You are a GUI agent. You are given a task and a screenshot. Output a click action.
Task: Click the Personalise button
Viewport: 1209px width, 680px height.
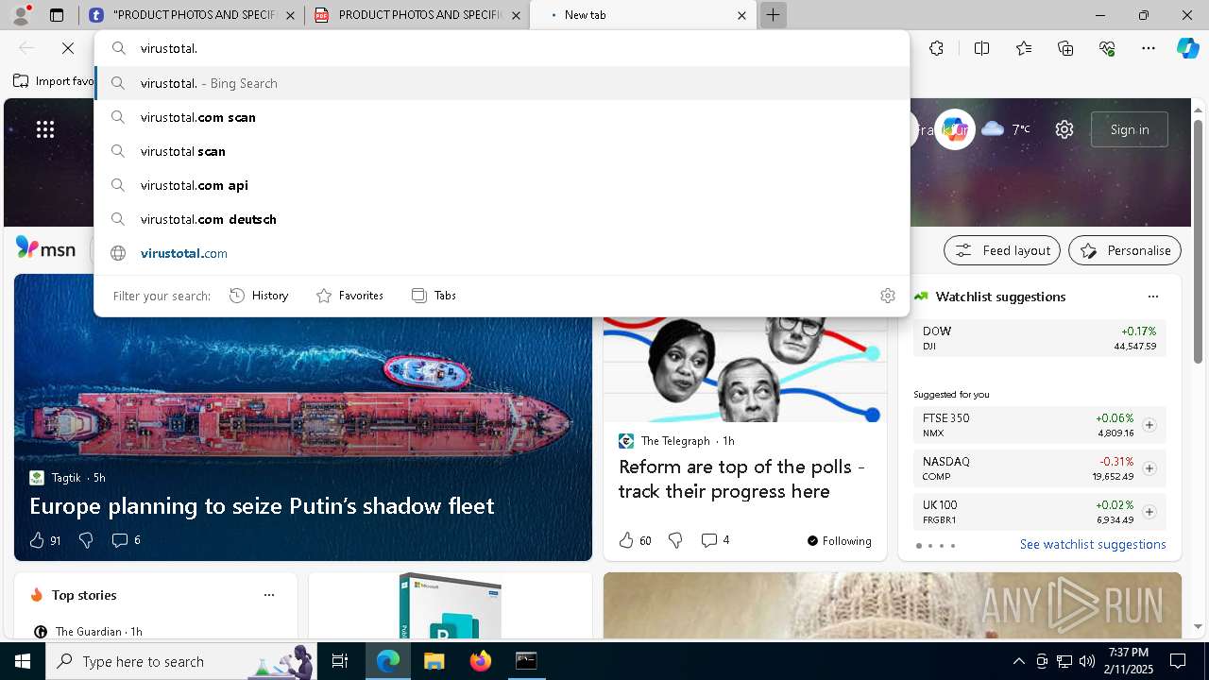[1125, 250]
